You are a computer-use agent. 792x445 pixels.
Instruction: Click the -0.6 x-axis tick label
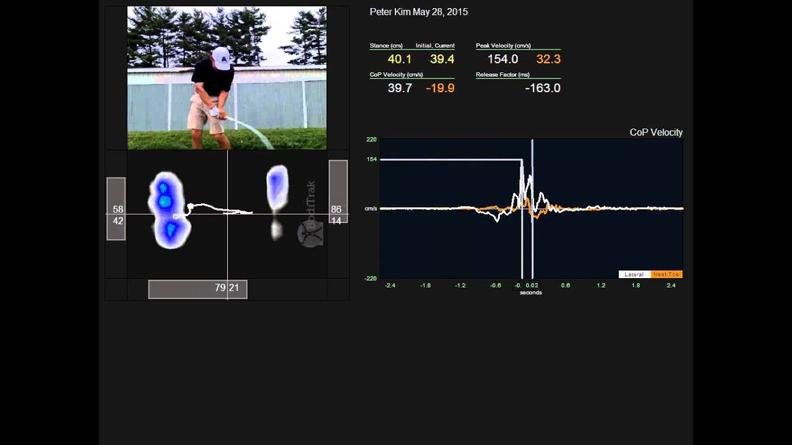(x=496, y=286)
